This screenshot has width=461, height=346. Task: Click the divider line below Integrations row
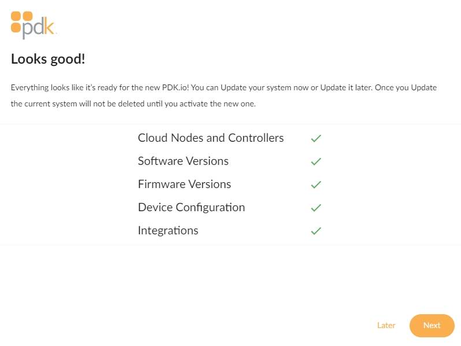pos(231,245)
